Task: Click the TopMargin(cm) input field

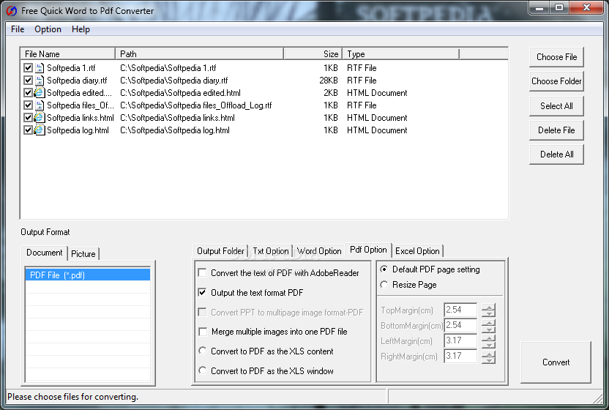Action: click(x=460, y=310)
